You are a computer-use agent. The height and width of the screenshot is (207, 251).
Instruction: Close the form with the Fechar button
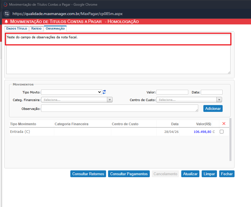point(227,174)
